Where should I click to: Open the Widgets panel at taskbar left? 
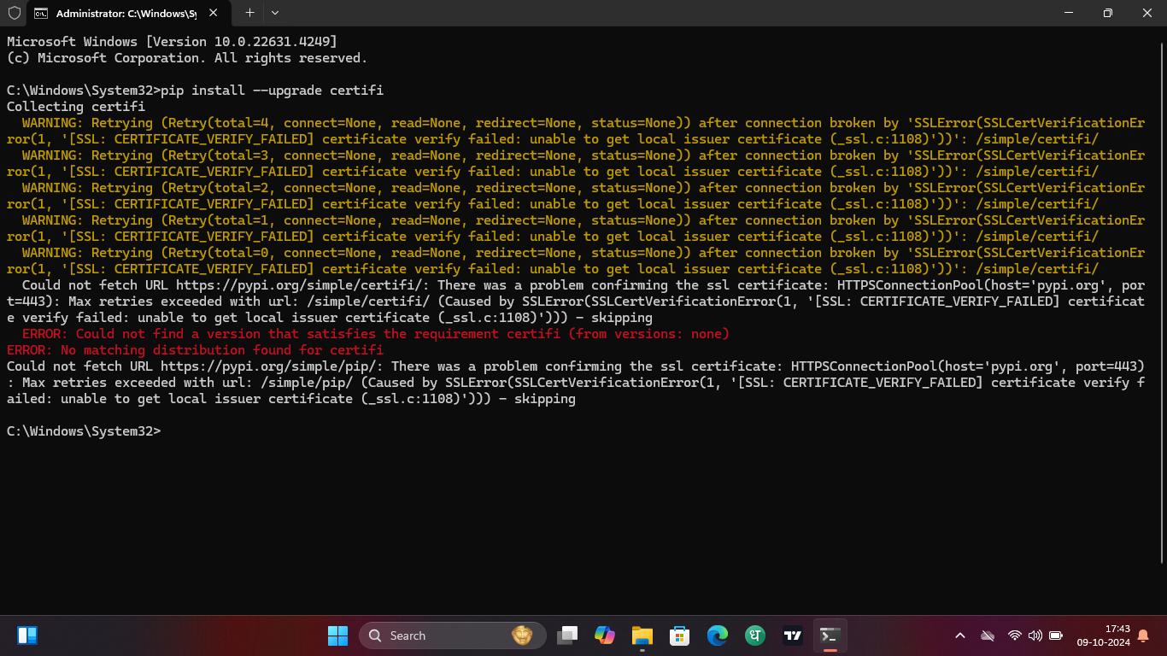click(27, 635)
